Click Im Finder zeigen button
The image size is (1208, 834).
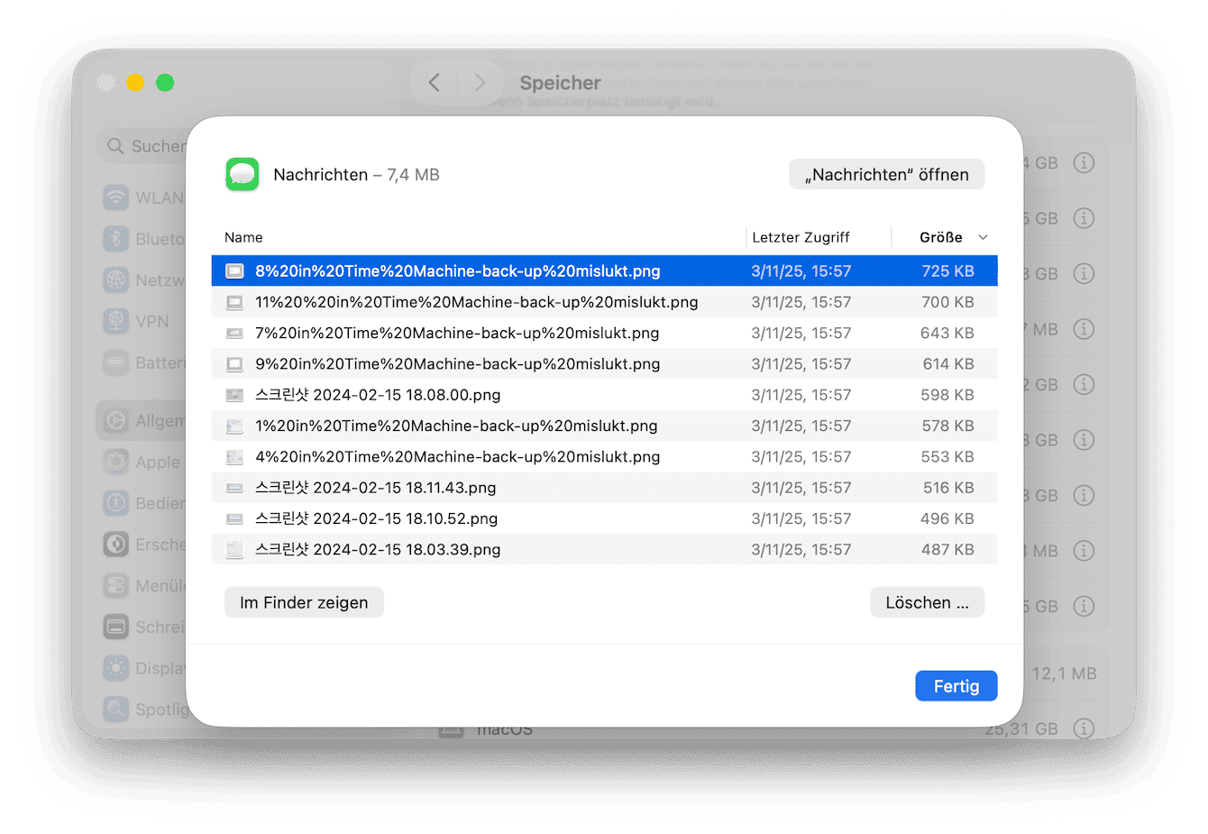pyautogui.click(x=304, y=602)
